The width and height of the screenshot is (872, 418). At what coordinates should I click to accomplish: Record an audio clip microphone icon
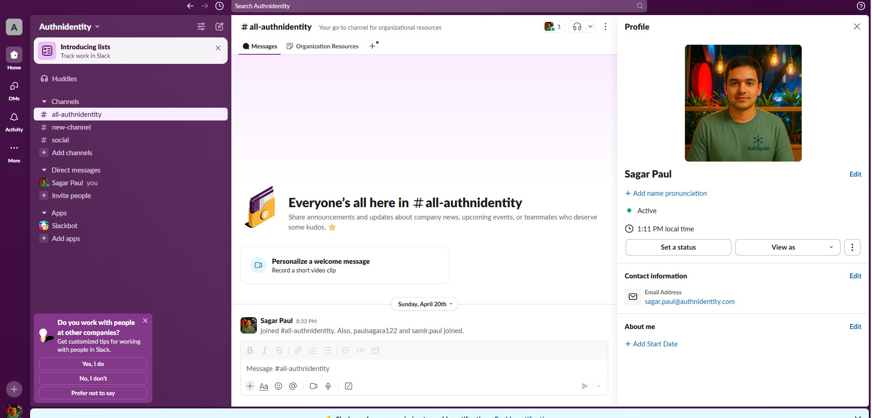point(328,386)
